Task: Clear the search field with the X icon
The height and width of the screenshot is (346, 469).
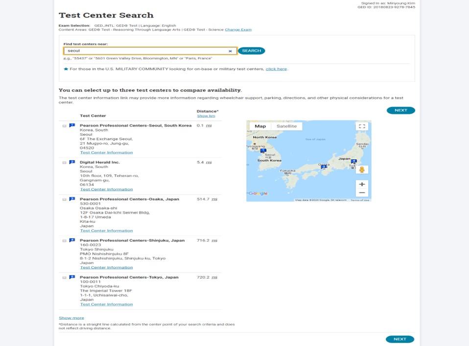Action: pyautogui.click(x=230, y=51)
